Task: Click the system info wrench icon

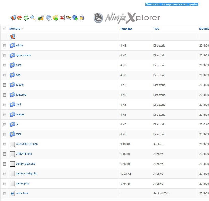Action: (x=41, y=18)
